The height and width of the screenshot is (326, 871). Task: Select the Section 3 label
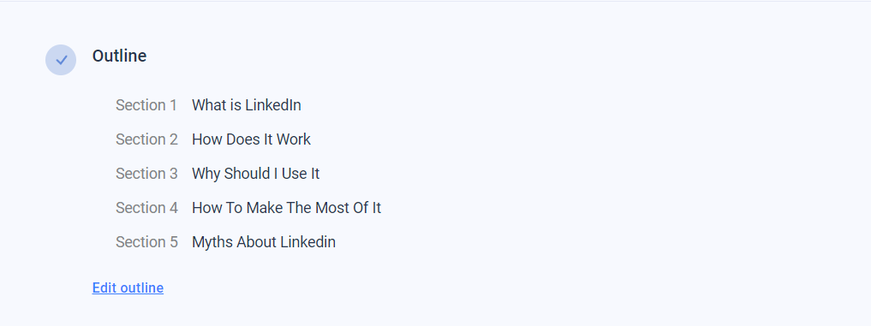click(146, 174)
